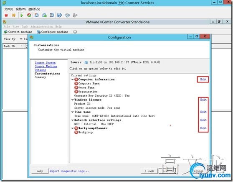Maximize the Configuration dialog
233x182 pixels.
[x=197, y=36]
